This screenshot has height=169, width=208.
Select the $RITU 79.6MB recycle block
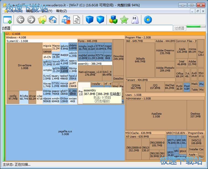click(x=171, y=141)
